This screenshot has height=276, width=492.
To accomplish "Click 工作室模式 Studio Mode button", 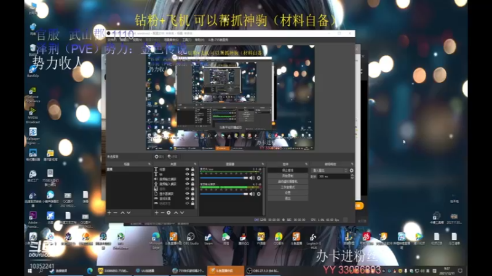I will (x=288, y=187).
